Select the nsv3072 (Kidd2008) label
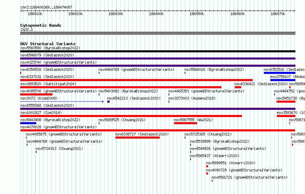This screenshot has height=194, width=305. pyautogui.click(x=39, y=98)
